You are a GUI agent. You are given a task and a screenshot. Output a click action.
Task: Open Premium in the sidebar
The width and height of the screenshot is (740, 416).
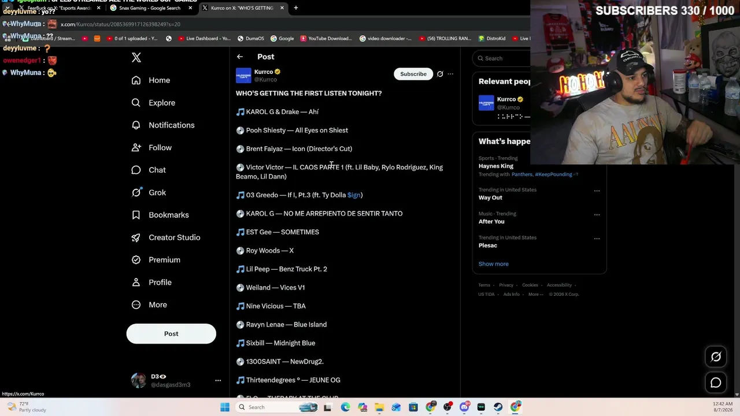pyautogui.click(x=156, y=260)
